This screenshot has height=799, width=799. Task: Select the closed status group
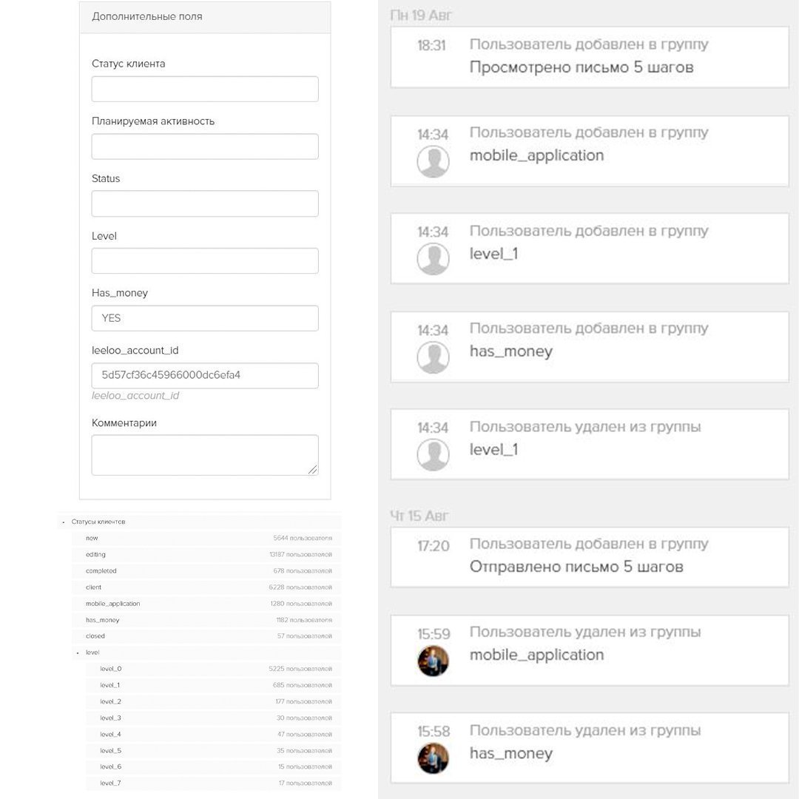pos(95,636)
